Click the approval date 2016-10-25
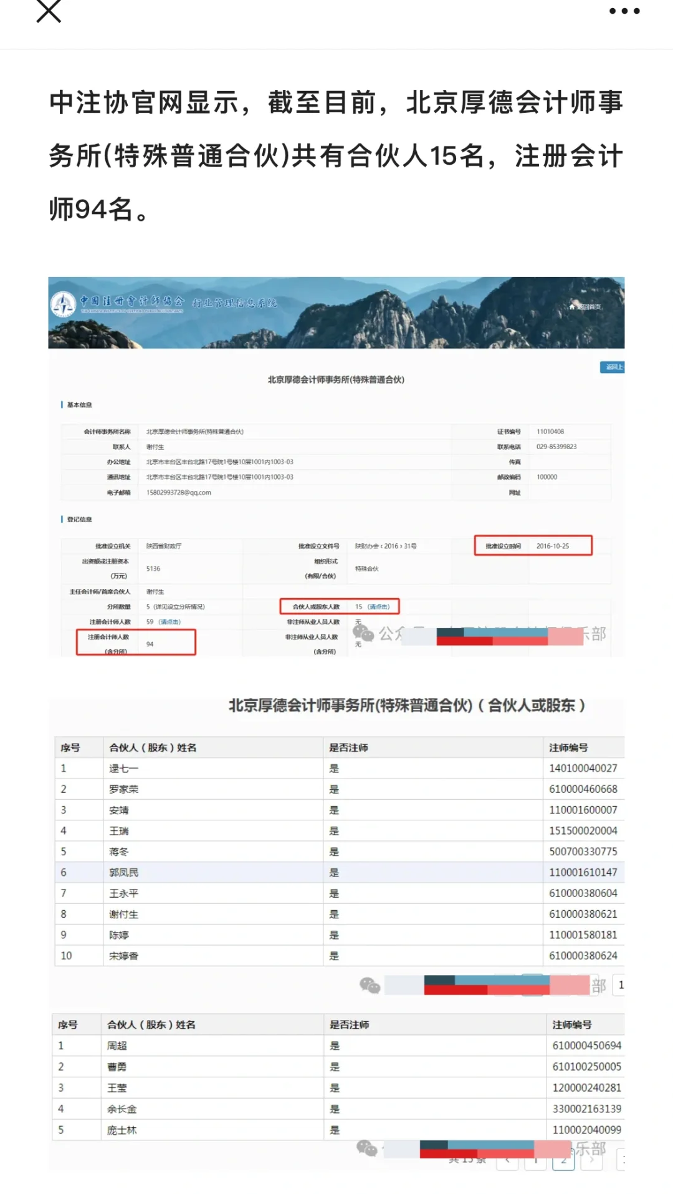673x1194 pixels. point(553,546)
